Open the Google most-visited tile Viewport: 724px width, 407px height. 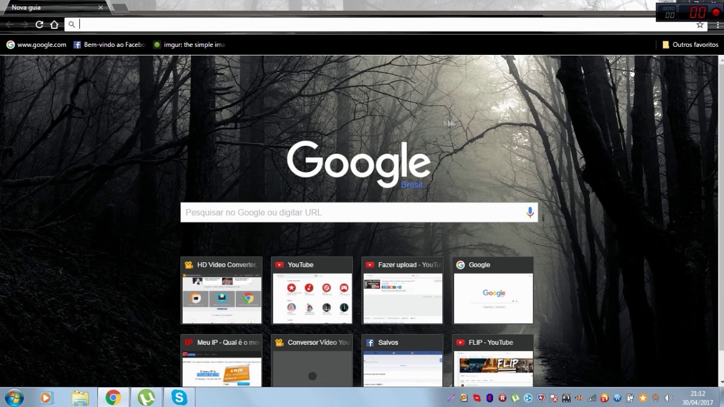pos(493,291)
